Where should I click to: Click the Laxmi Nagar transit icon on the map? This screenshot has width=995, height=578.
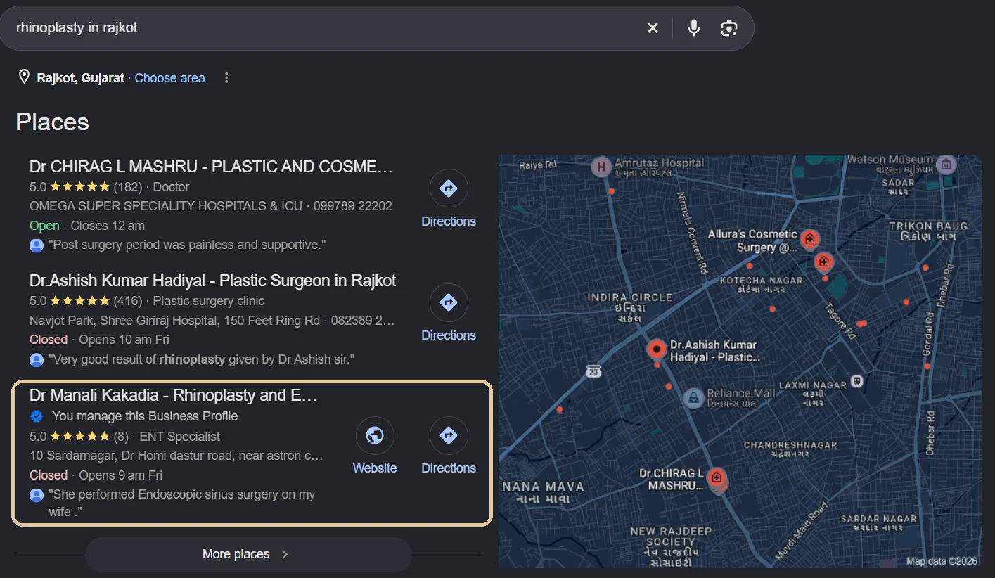[856, 381]
